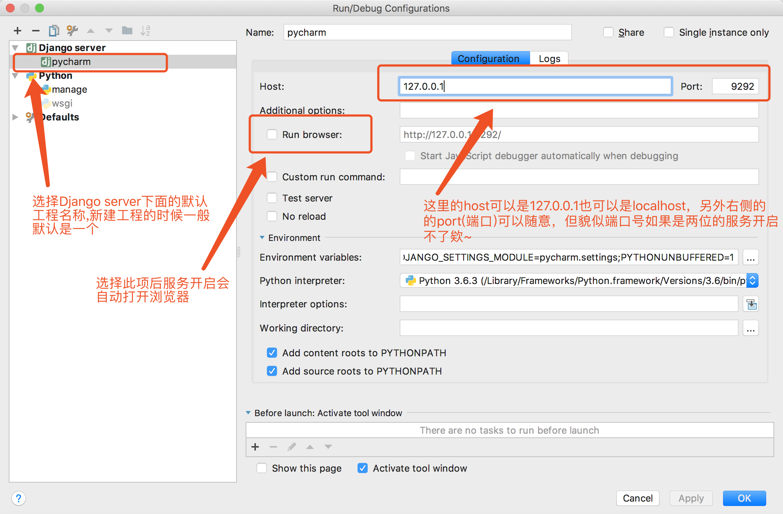Switch to the Configuration tab
783x514 pixels.
pos(491,58)
